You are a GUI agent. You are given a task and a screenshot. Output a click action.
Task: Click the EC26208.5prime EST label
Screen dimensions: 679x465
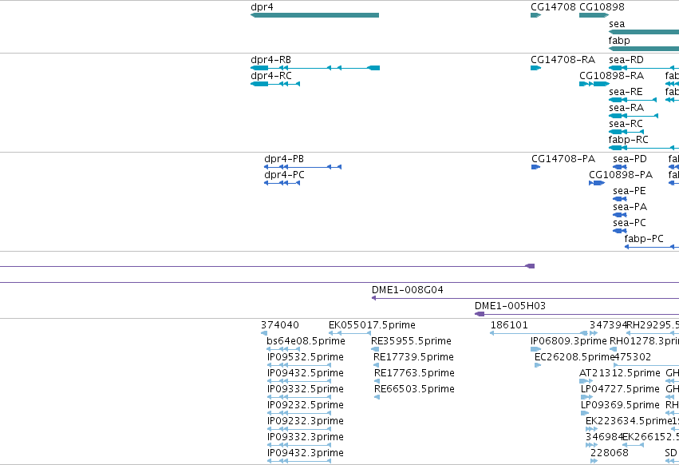tap(574, 357)
